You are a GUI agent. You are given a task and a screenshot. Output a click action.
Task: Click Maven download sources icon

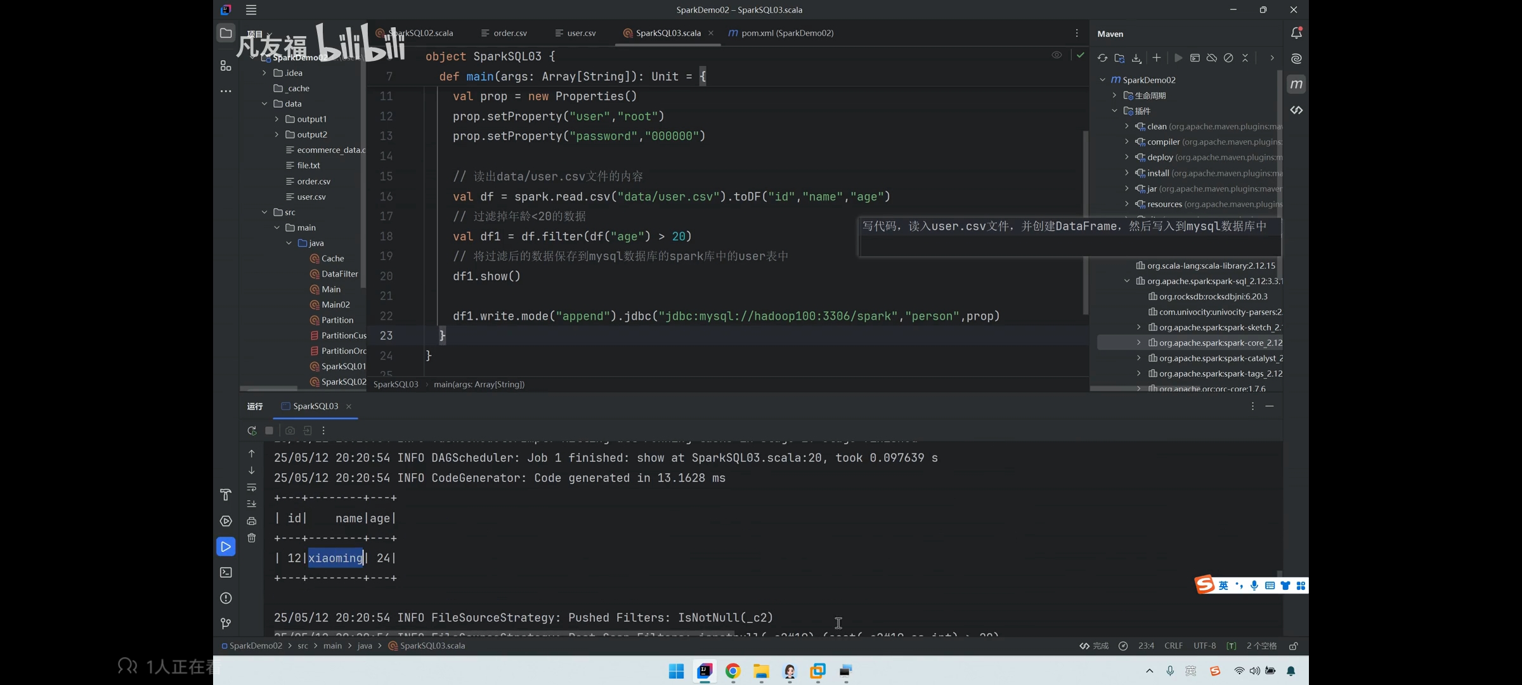pos(1136,58)
